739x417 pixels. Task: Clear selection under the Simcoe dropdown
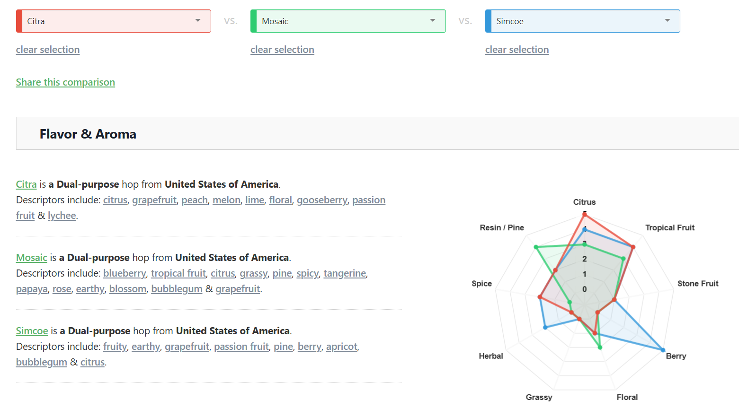pyautogui.click(x=517, y=50)
